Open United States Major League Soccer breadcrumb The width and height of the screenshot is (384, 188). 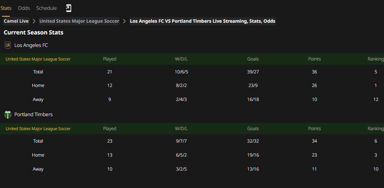pyautogui.click(x=79, y=21)
